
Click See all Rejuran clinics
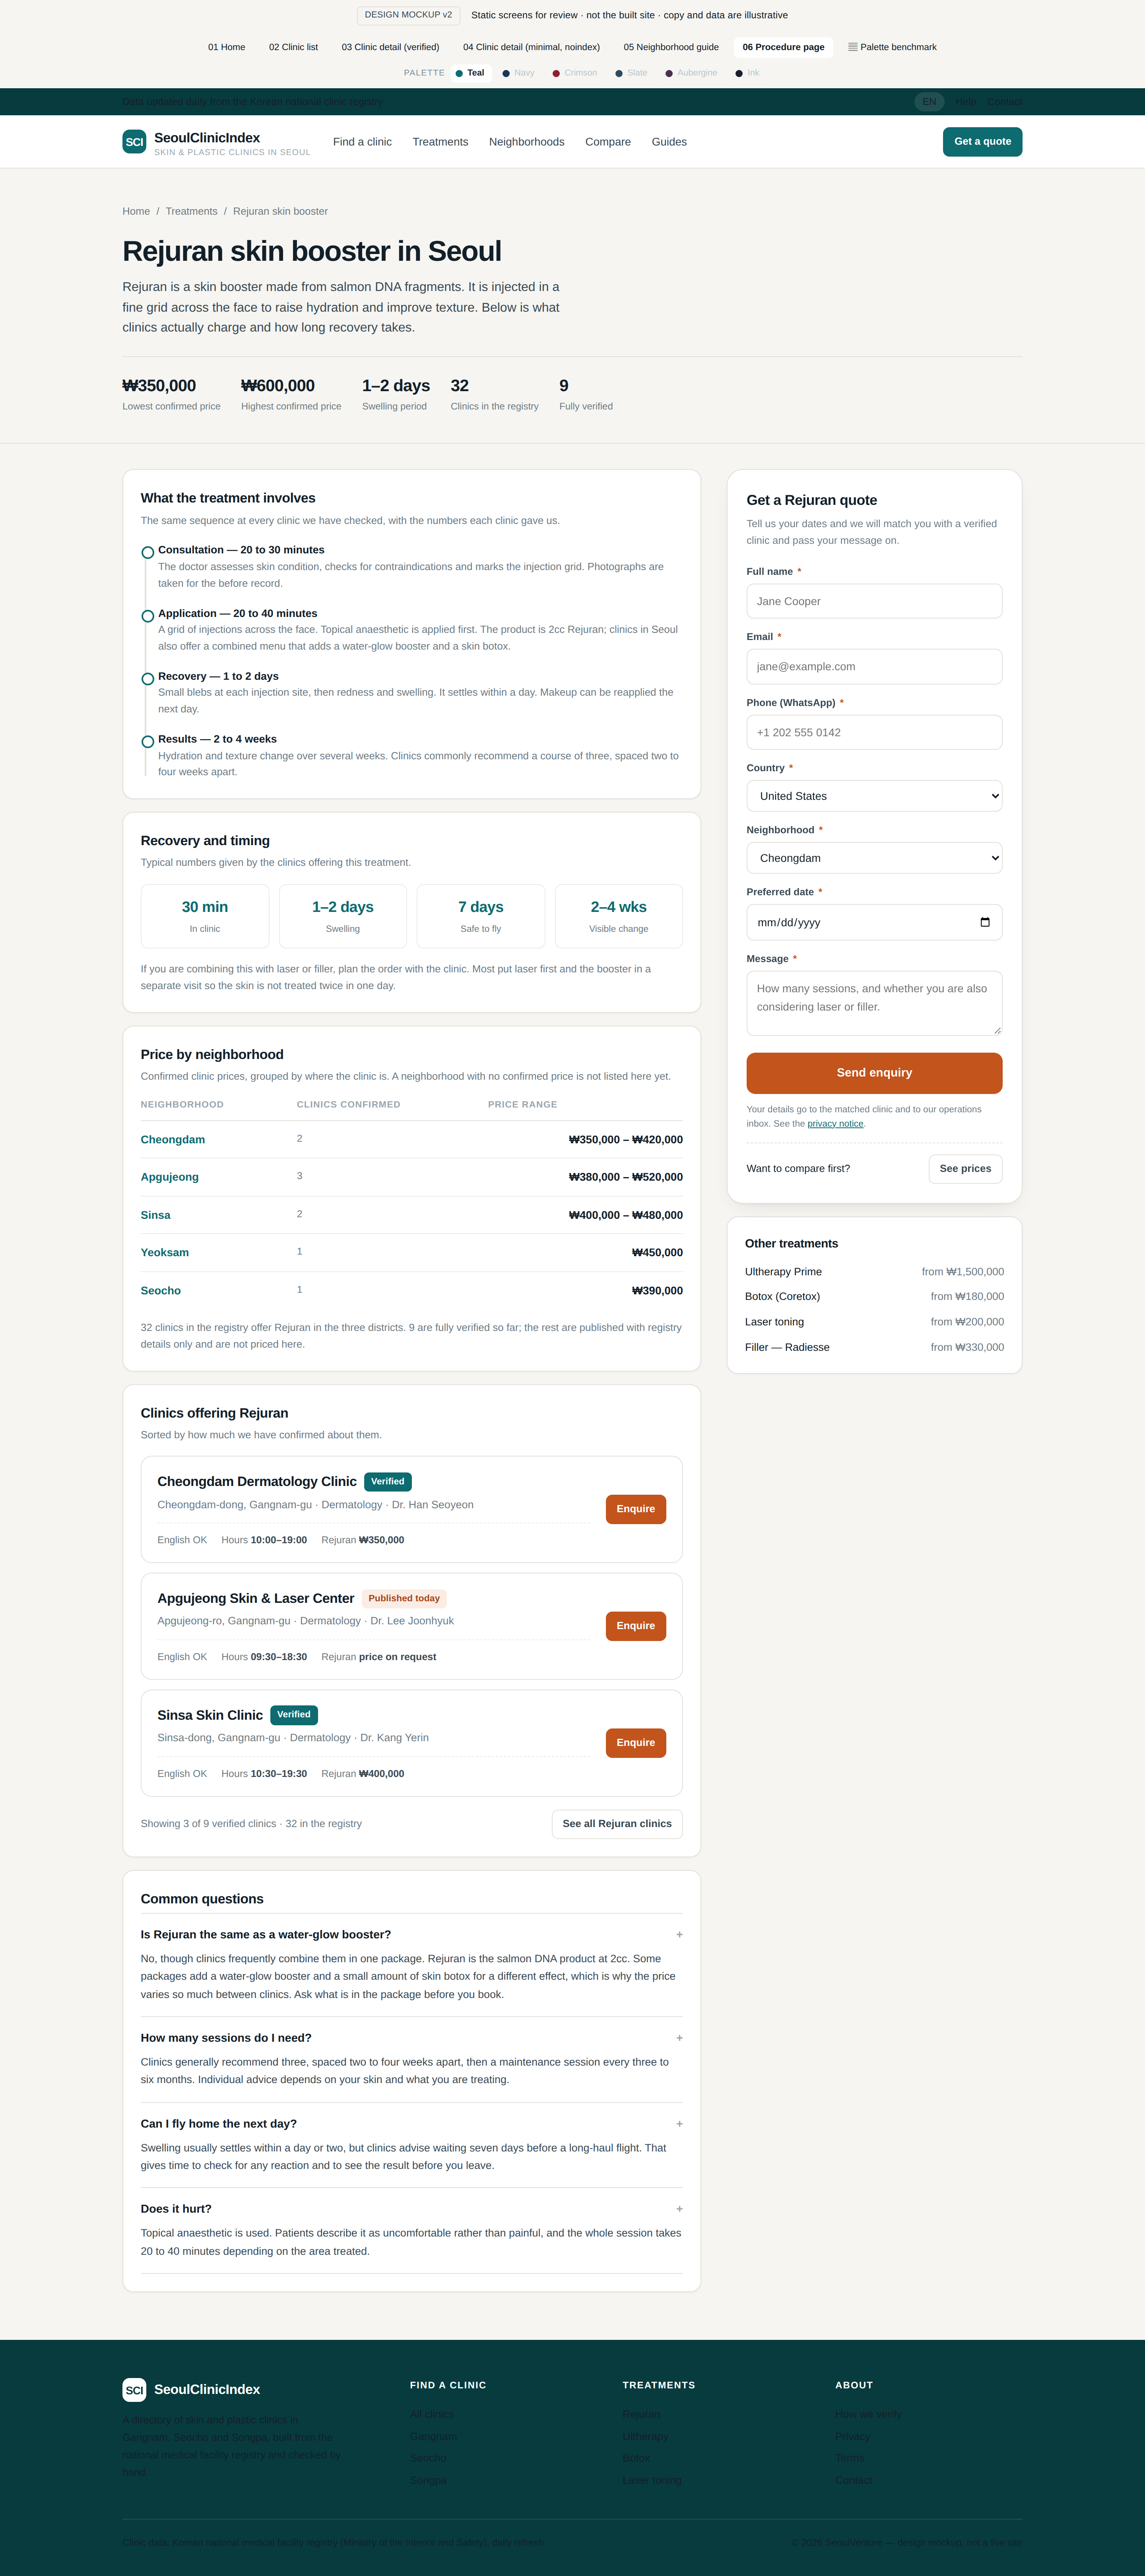(617, 1824)
